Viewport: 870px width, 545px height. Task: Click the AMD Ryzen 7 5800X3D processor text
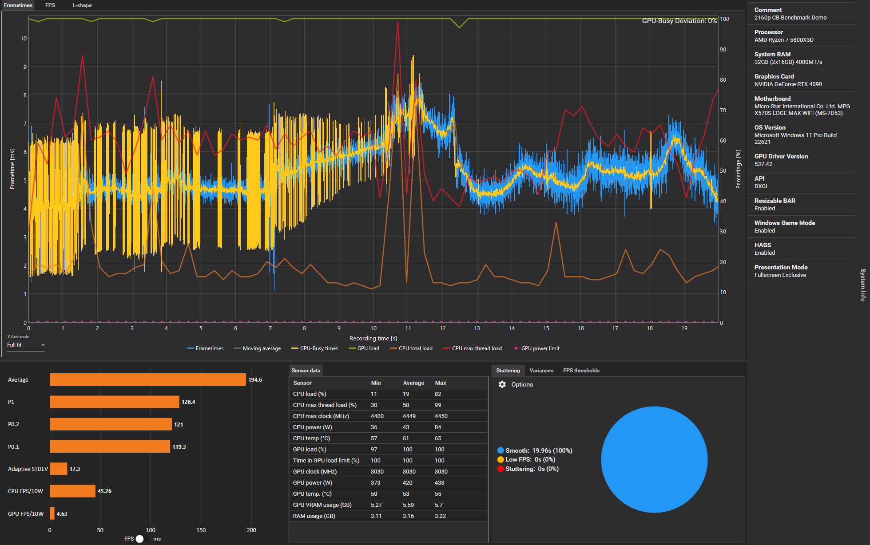point(784,40)
